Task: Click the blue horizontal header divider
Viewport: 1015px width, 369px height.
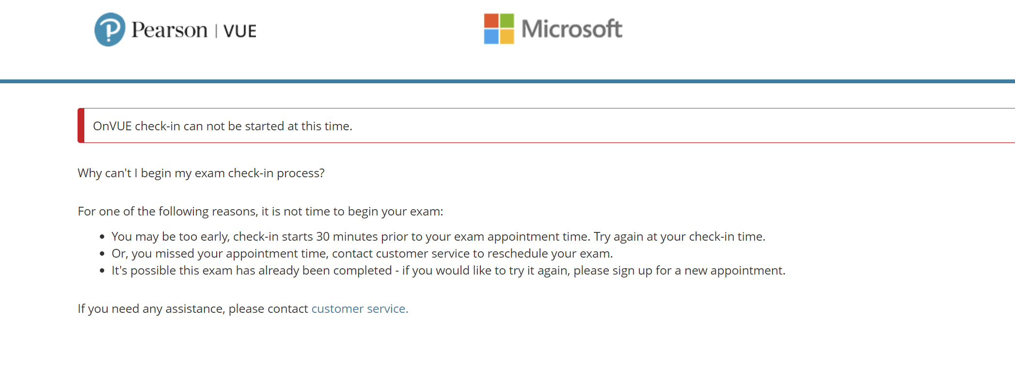Action: click(x=507, y=81)
